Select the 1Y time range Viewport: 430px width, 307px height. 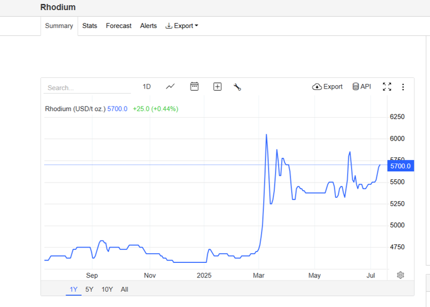[73, 289]
